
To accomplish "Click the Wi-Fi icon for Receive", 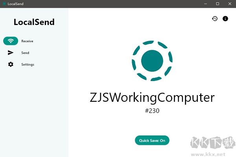I will point(11,41).
